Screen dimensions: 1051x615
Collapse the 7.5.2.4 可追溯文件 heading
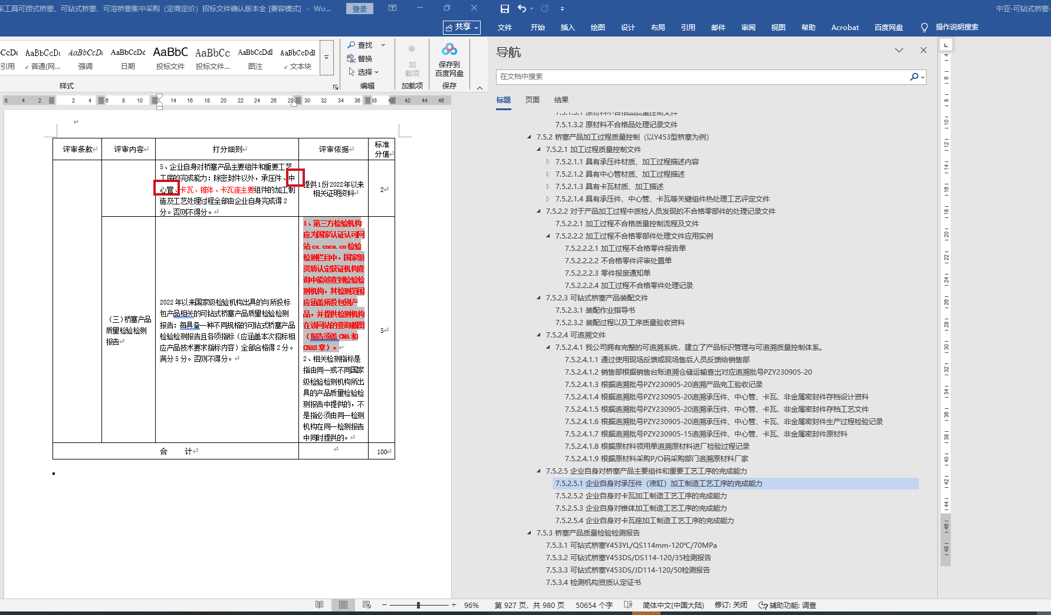pyautogui.click(x=538, y=335)
